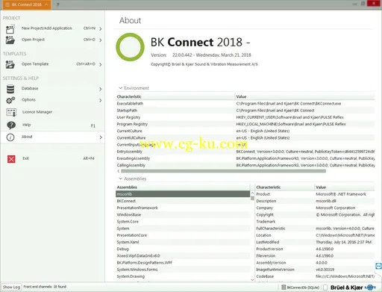Click the Value column header in Environment
This screenshot has height=292, width=382.
pos(304,96)
